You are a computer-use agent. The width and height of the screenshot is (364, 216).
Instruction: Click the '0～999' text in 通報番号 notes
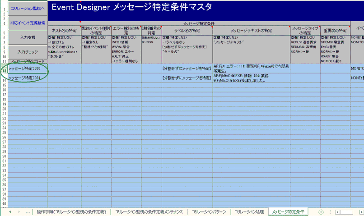(x=146, y=42)
